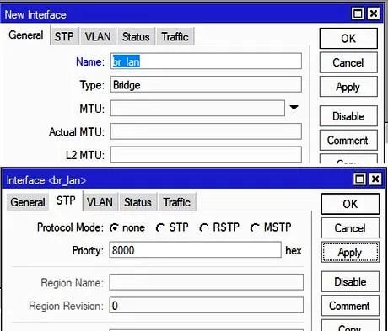Maximize the New Interface window
388x331 pixels.
358,13
